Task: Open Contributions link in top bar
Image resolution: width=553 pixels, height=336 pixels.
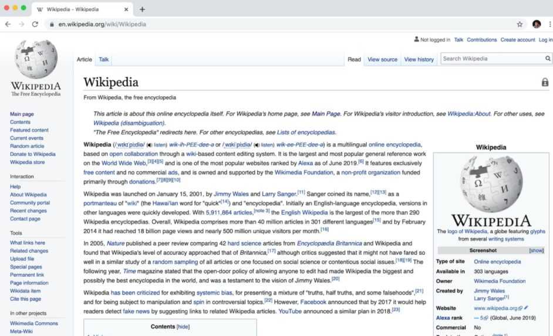Action: pyautogui.click(x=482, y=40)
